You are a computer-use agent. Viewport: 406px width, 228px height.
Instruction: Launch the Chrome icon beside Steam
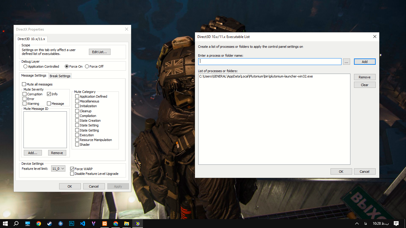pyautogui.click(x=39, y=224)
